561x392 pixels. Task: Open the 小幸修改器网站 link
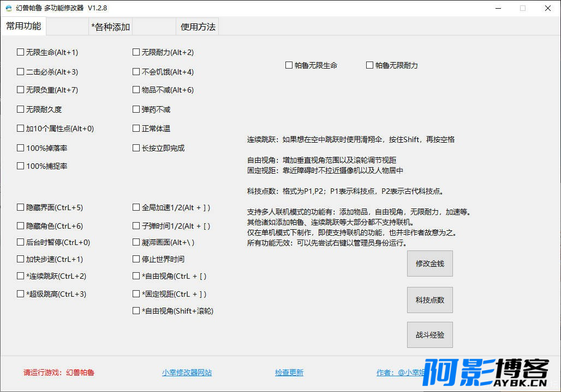click(187, 373)
